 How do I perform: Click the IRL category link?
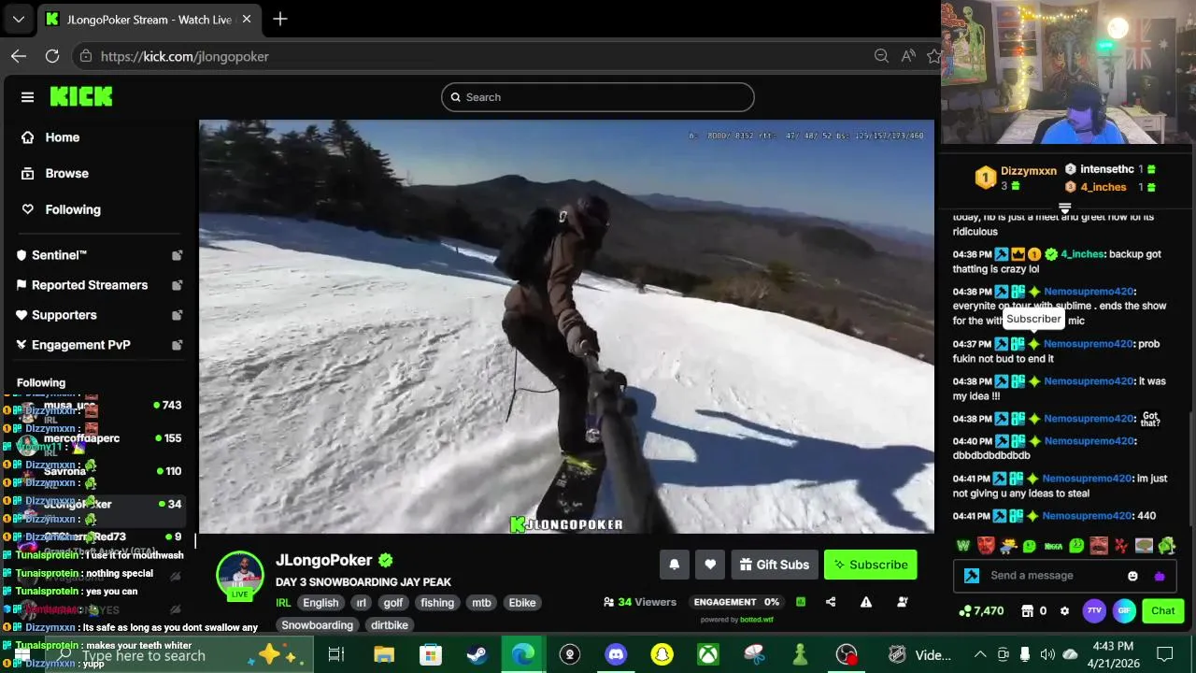[283, 603]
